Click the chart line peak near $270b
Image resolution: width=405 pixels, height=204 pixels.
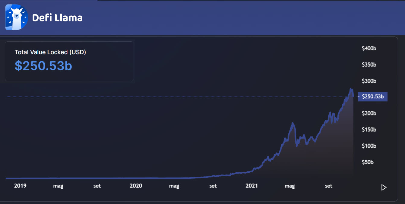point(350,89)
